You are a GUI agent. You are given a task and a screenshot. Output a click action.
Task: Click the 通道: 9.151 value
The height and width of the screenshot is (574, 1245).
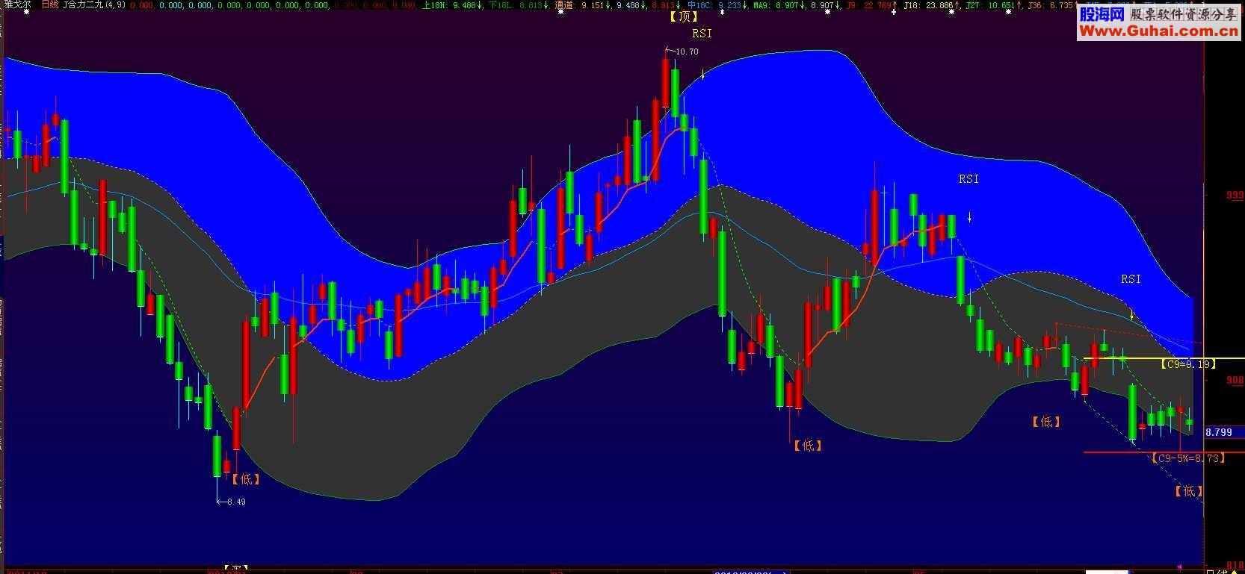[583, 5]
